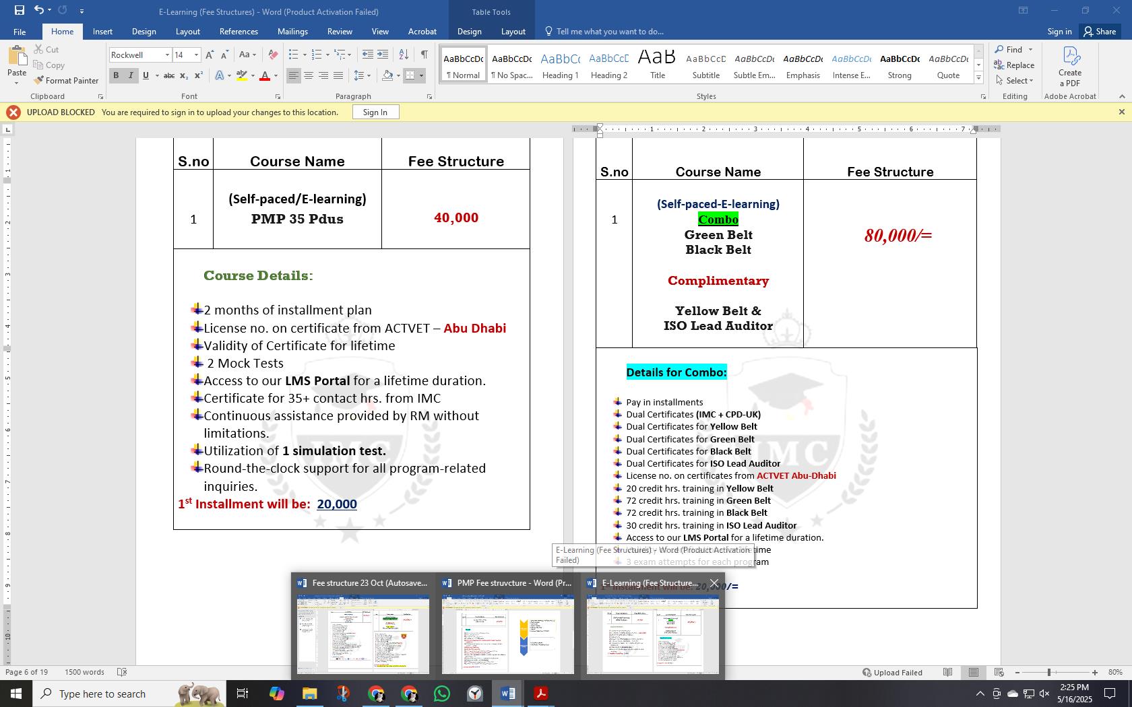The image size is (1132, 707).
Task: Switch to the Mailings tab
Action: (x=292, y=32)
